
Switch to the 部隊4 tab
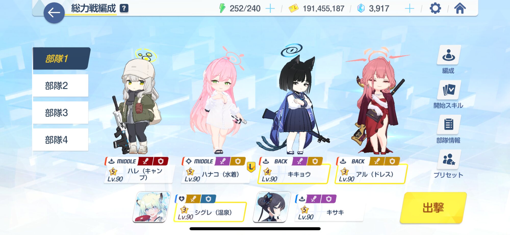(60, 140)
